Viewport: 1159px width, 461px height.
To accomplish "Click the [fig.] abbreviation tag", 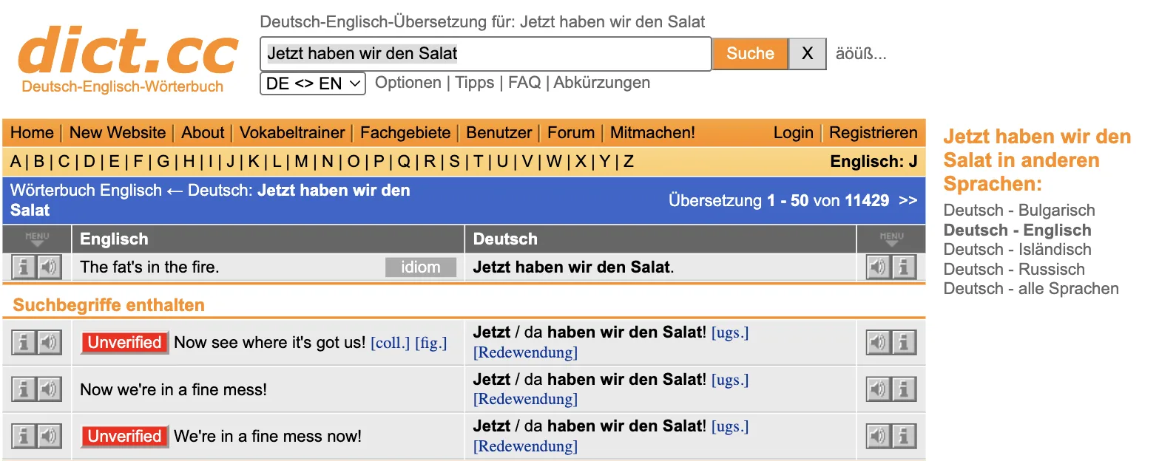I will [431, 343].
